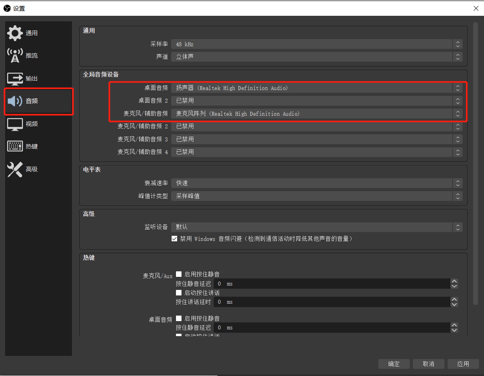Open the 视频 monitor icon
This screenshot has height=376, width=484.
(x=15, y=124)
